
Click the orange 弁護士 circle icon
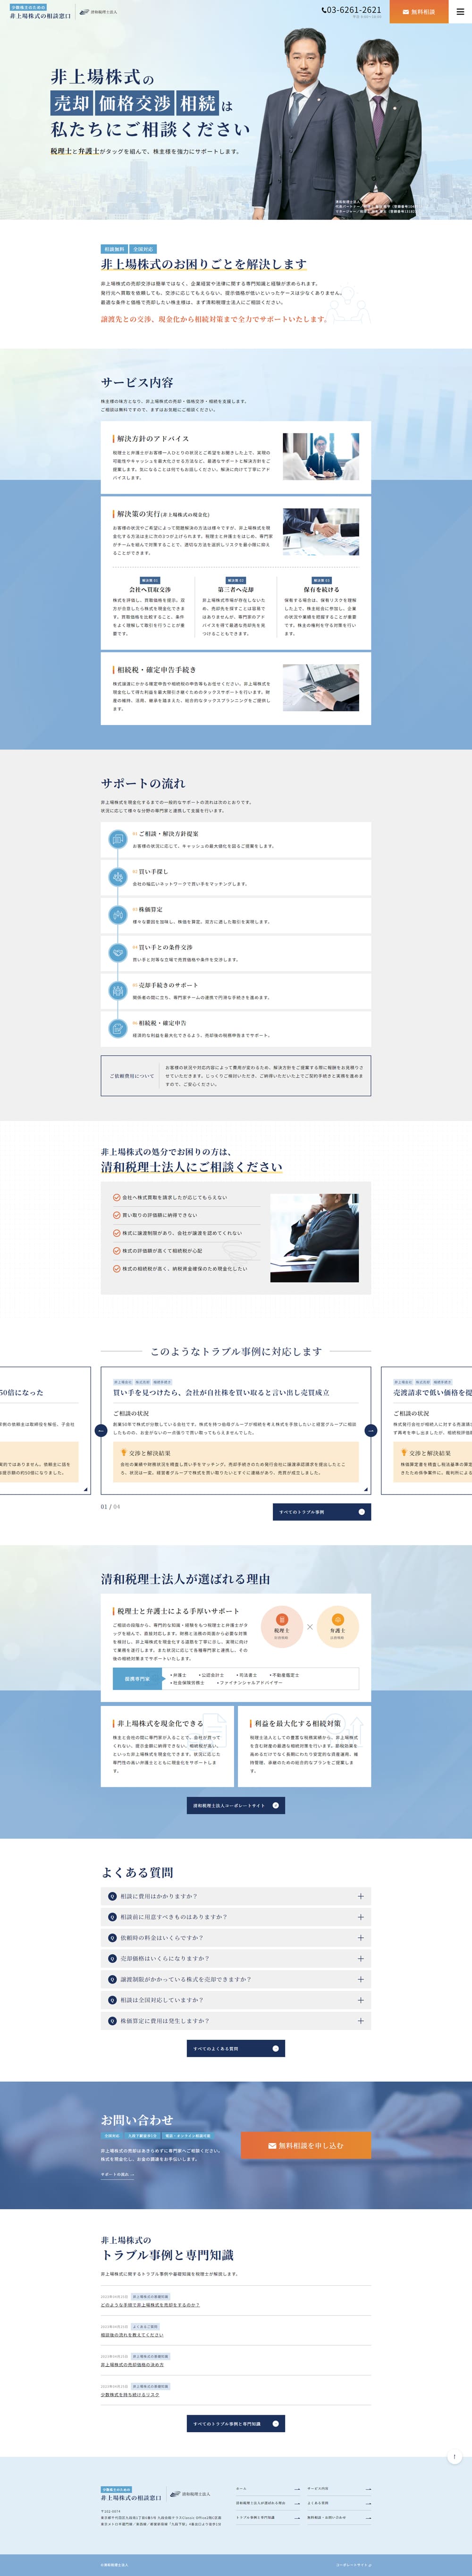tap(337, 1626)
